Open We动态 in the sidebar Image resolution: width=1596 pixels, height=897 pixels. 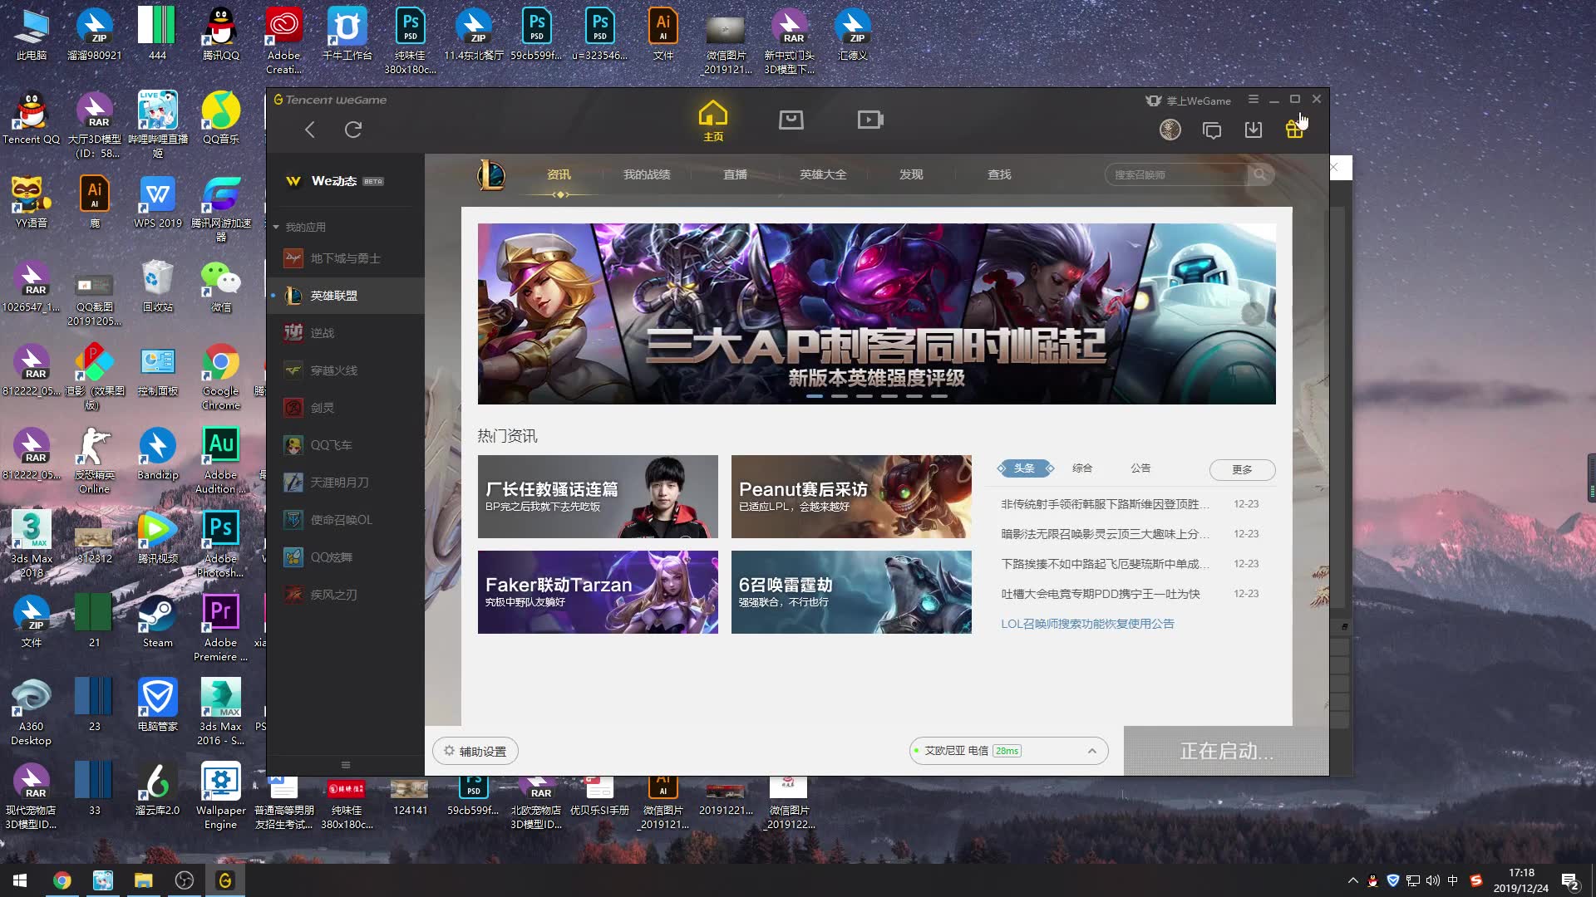(334, 181)
